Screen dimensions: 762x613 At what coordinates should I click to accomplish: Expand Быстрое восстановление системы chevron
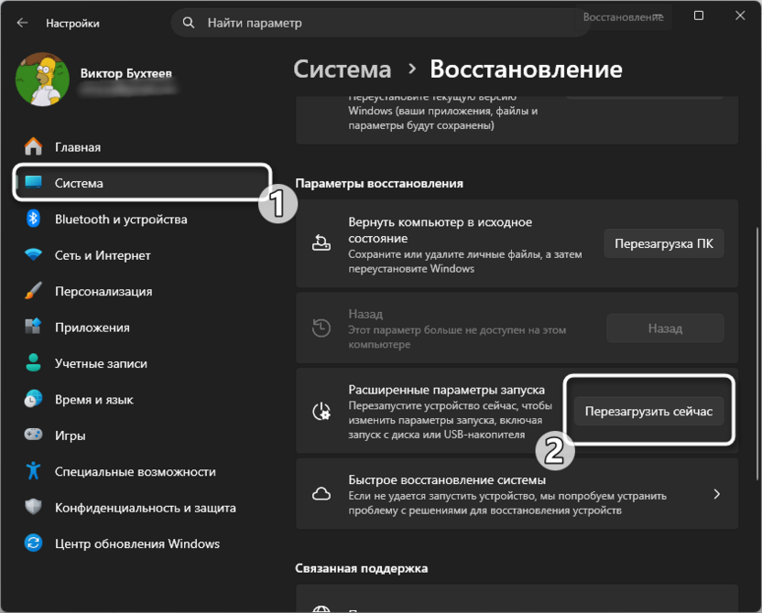(716, 494)
